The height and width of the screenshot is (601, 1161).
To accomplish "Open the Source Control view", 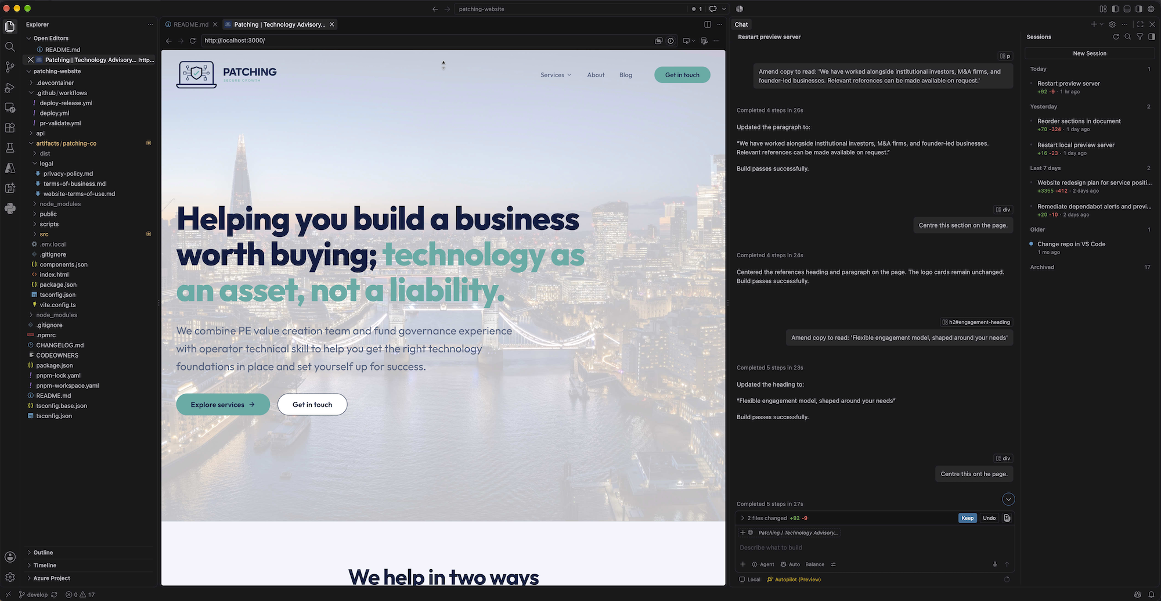I will coord(10,67).
